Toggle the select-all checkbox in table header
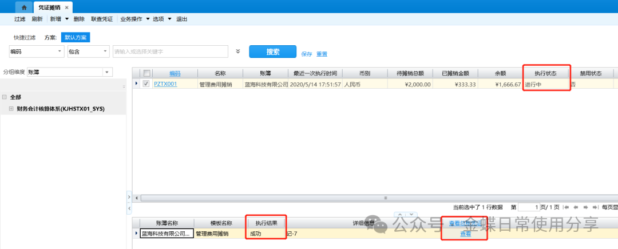Viewport: 618px width, 249px height. [147, 73]
